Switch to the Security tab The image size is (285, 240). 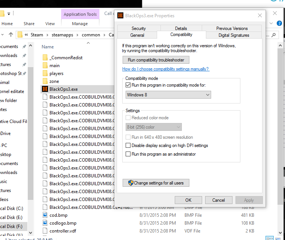click(x=139, y=28)
